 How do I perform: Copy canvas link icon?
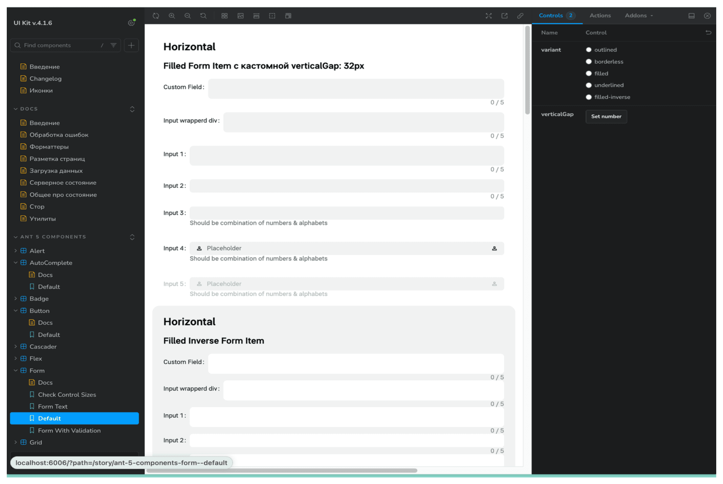tap(520, 16)
